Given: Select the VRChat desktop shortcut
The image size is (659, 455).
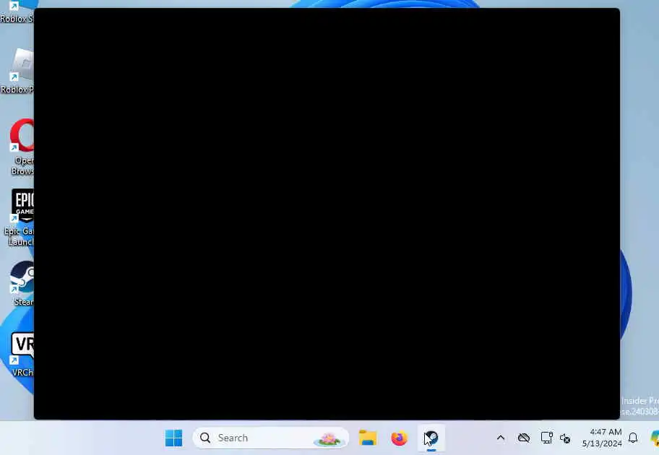Looking at the screenshot, I should point(22,355).
